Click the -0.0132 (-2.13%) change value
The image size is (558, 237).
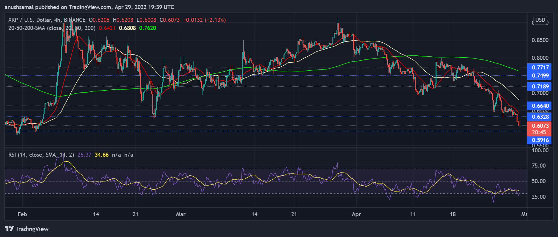click(204, 20)
